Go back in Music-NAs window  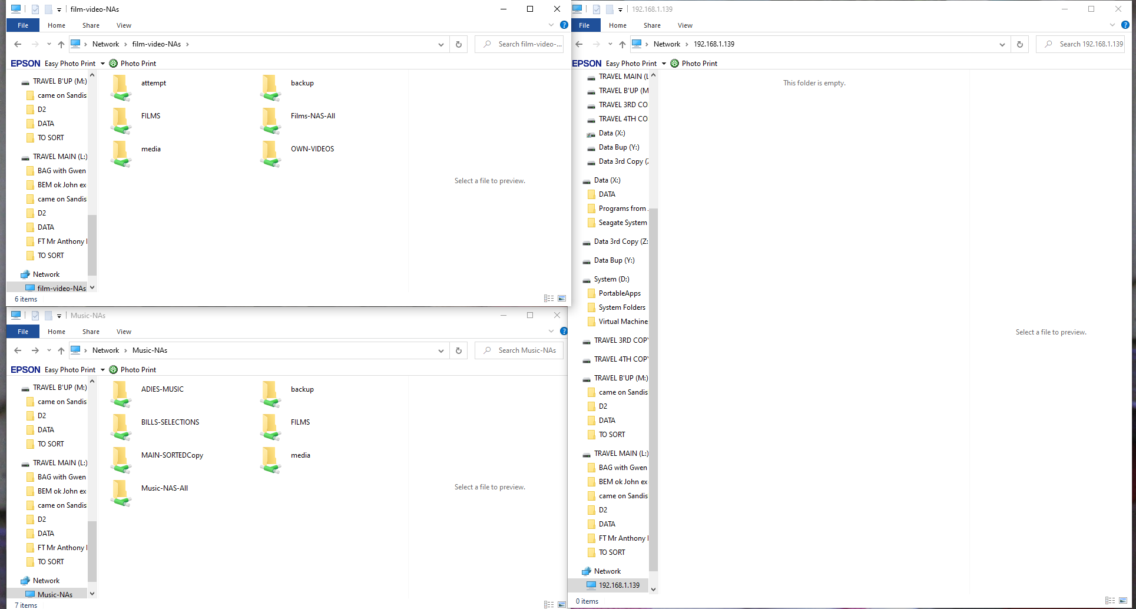tap(18, 350)
